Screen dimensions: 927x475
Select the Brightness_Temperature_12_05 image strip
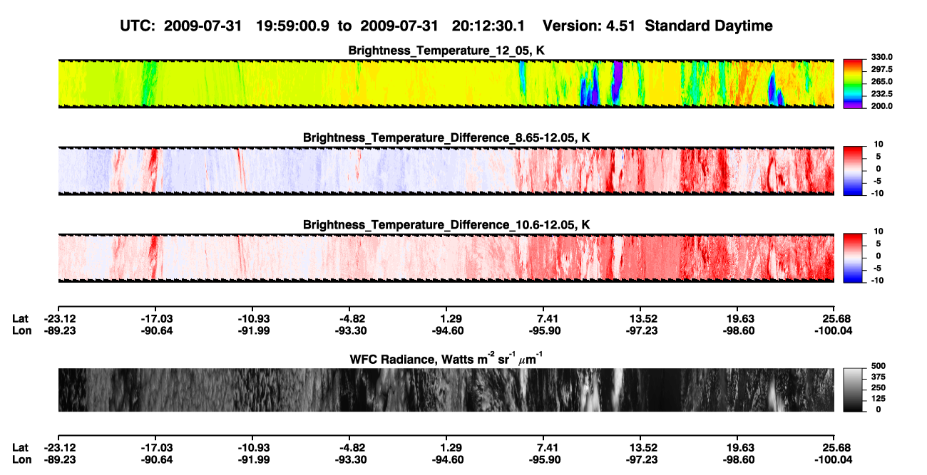click(x=446, y=84)
